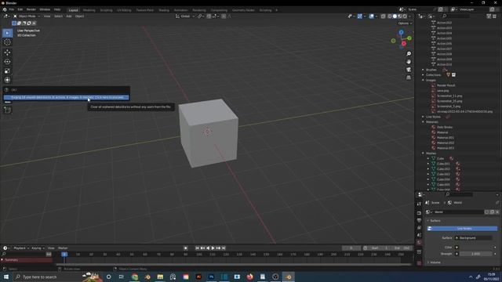Open the View Layer properties tab

[419, 228]
